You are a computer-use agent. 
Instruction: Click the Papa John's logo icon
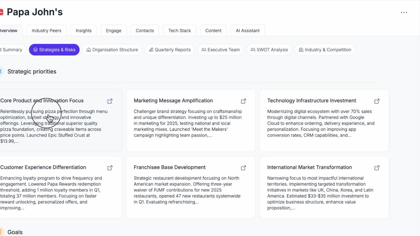pos(1,12)
